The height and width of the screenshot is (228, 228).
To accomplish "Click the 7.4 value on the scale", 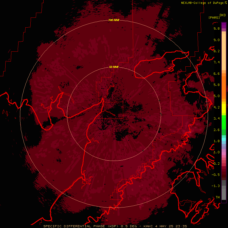I will [217, 62].
